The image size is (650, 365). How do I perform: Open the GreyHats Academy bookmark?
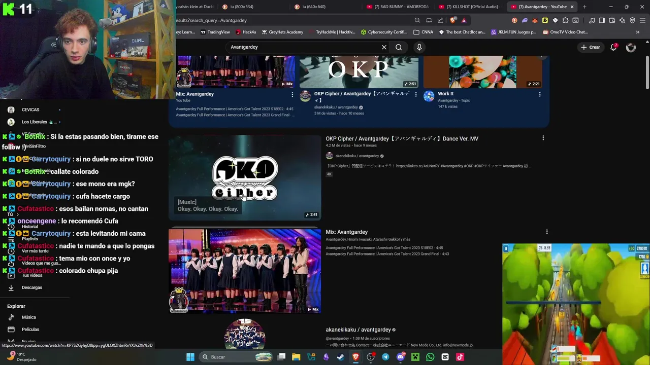[x=282, y=32]
